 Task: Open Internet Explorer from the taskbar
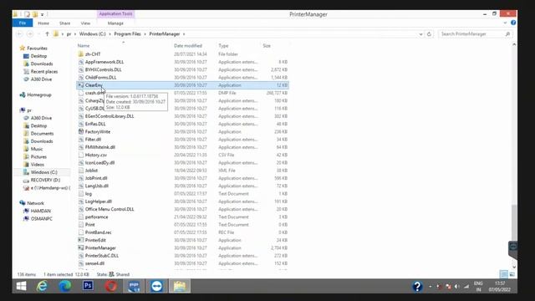click(x=42, y=286)
